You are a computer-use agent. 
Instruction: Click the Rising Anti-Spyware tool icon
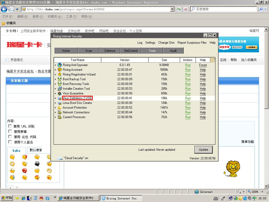tap(60, 65)
